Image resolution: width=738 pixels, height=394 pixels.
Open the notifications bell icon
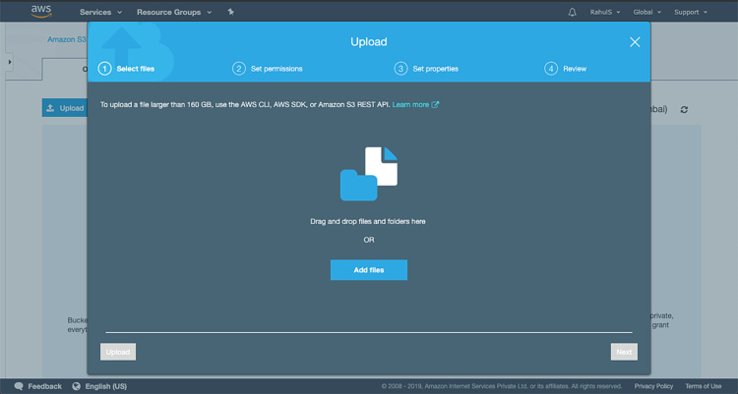pyautogui.click(x=573, y=12)
